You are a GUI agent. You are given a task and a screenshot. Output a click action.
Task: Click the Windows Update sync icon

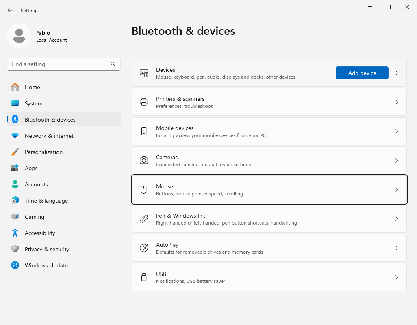pos(15,265)
